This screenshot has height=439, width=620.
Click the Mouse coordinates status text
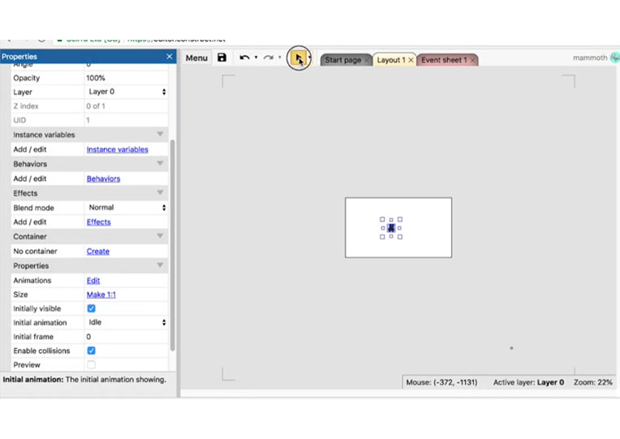[x=442, y=382]
